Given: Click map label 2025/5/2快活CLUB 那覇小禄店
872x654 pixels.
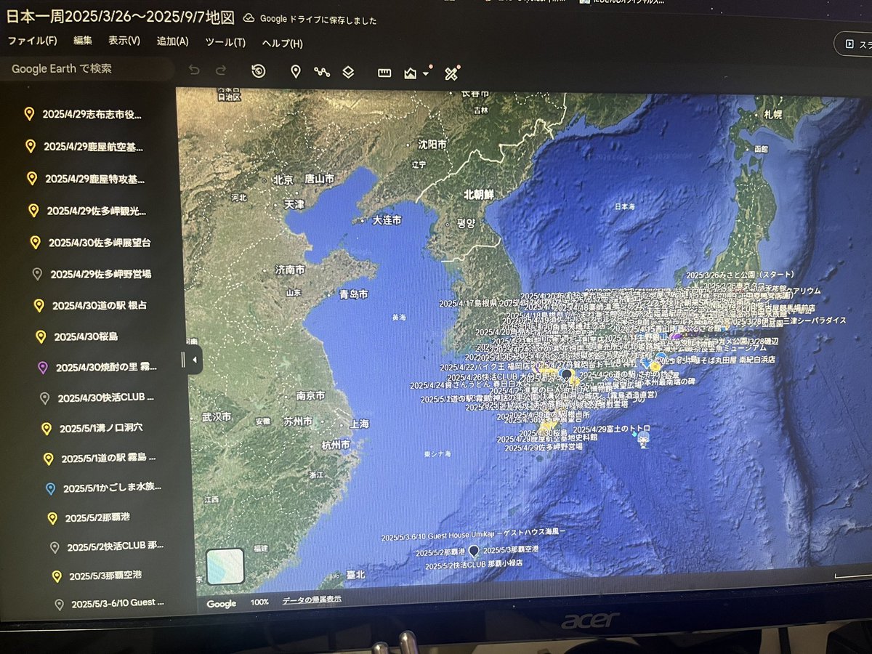Looking at the screenshot, I should point(474,565).
